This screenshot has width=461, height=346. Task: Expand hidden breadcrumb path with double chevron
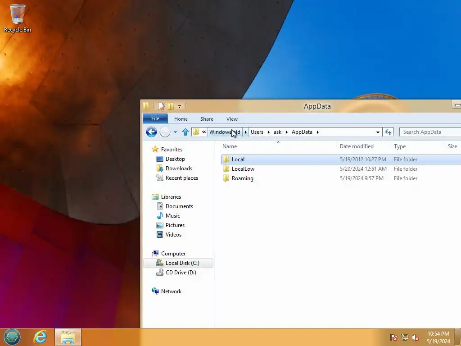(x=204, y=132)
